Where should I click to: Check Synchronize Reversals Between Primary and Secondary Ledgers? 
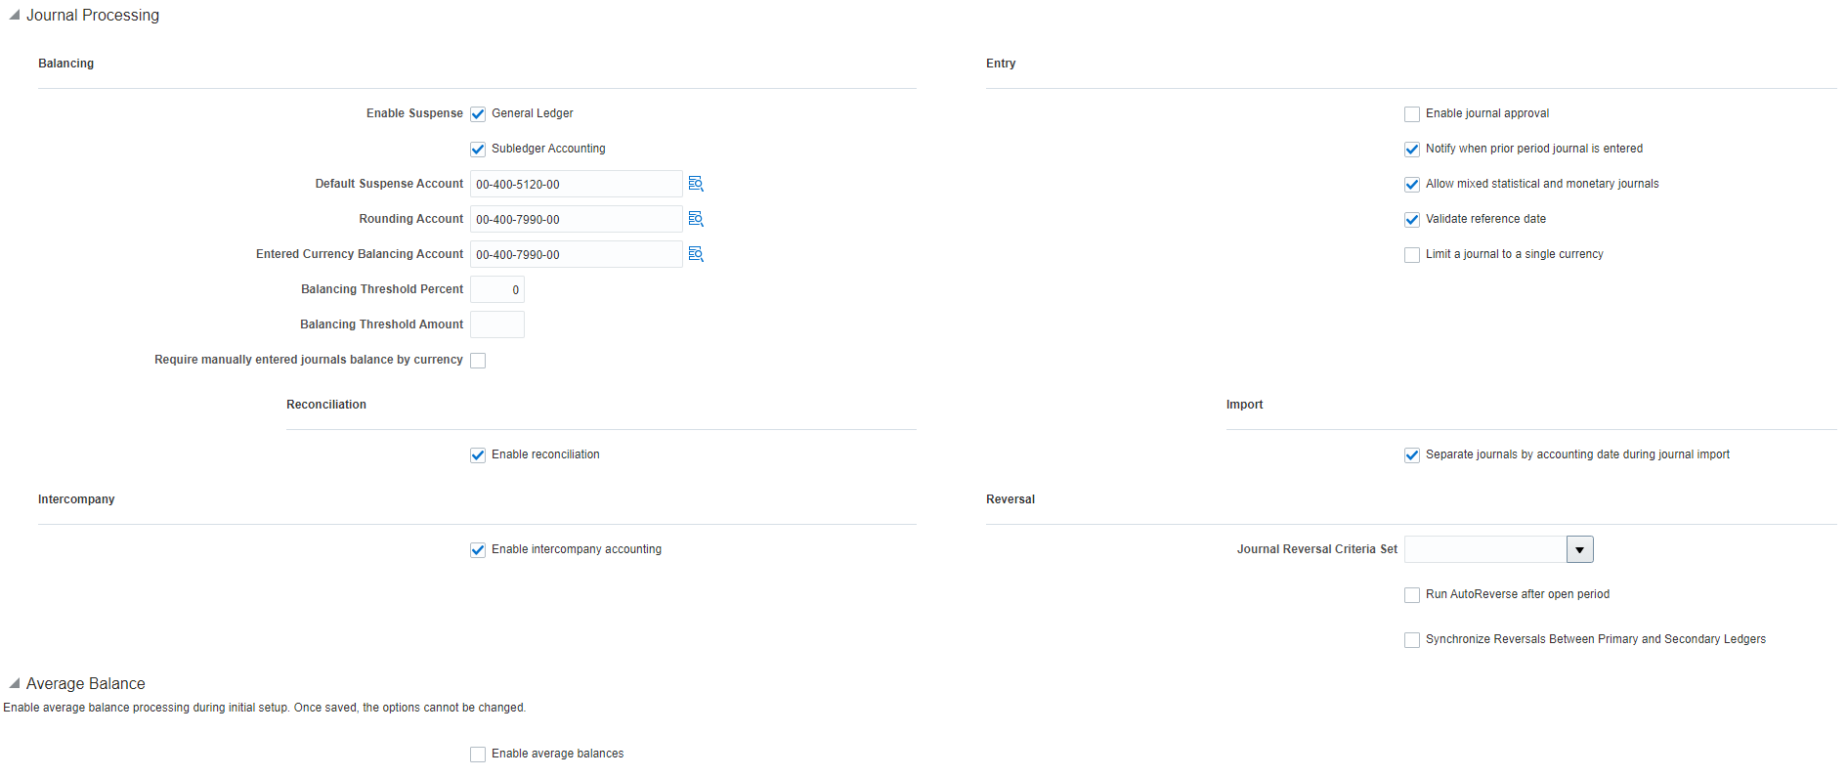click(1412, 640)
